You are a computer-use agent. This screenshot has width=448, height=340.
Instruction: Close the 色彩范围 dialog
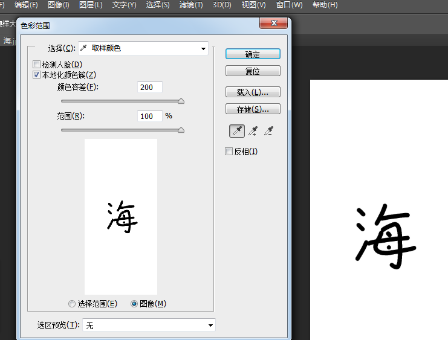(274, 23)
